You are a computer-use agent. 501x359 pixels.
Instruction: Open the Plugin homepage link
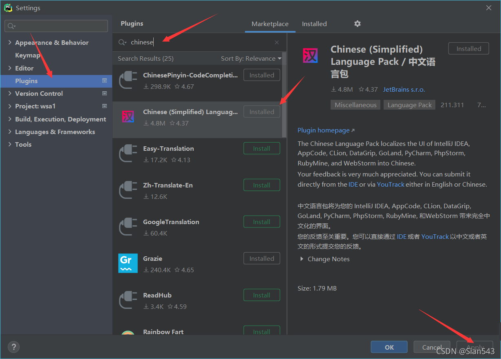326,130
